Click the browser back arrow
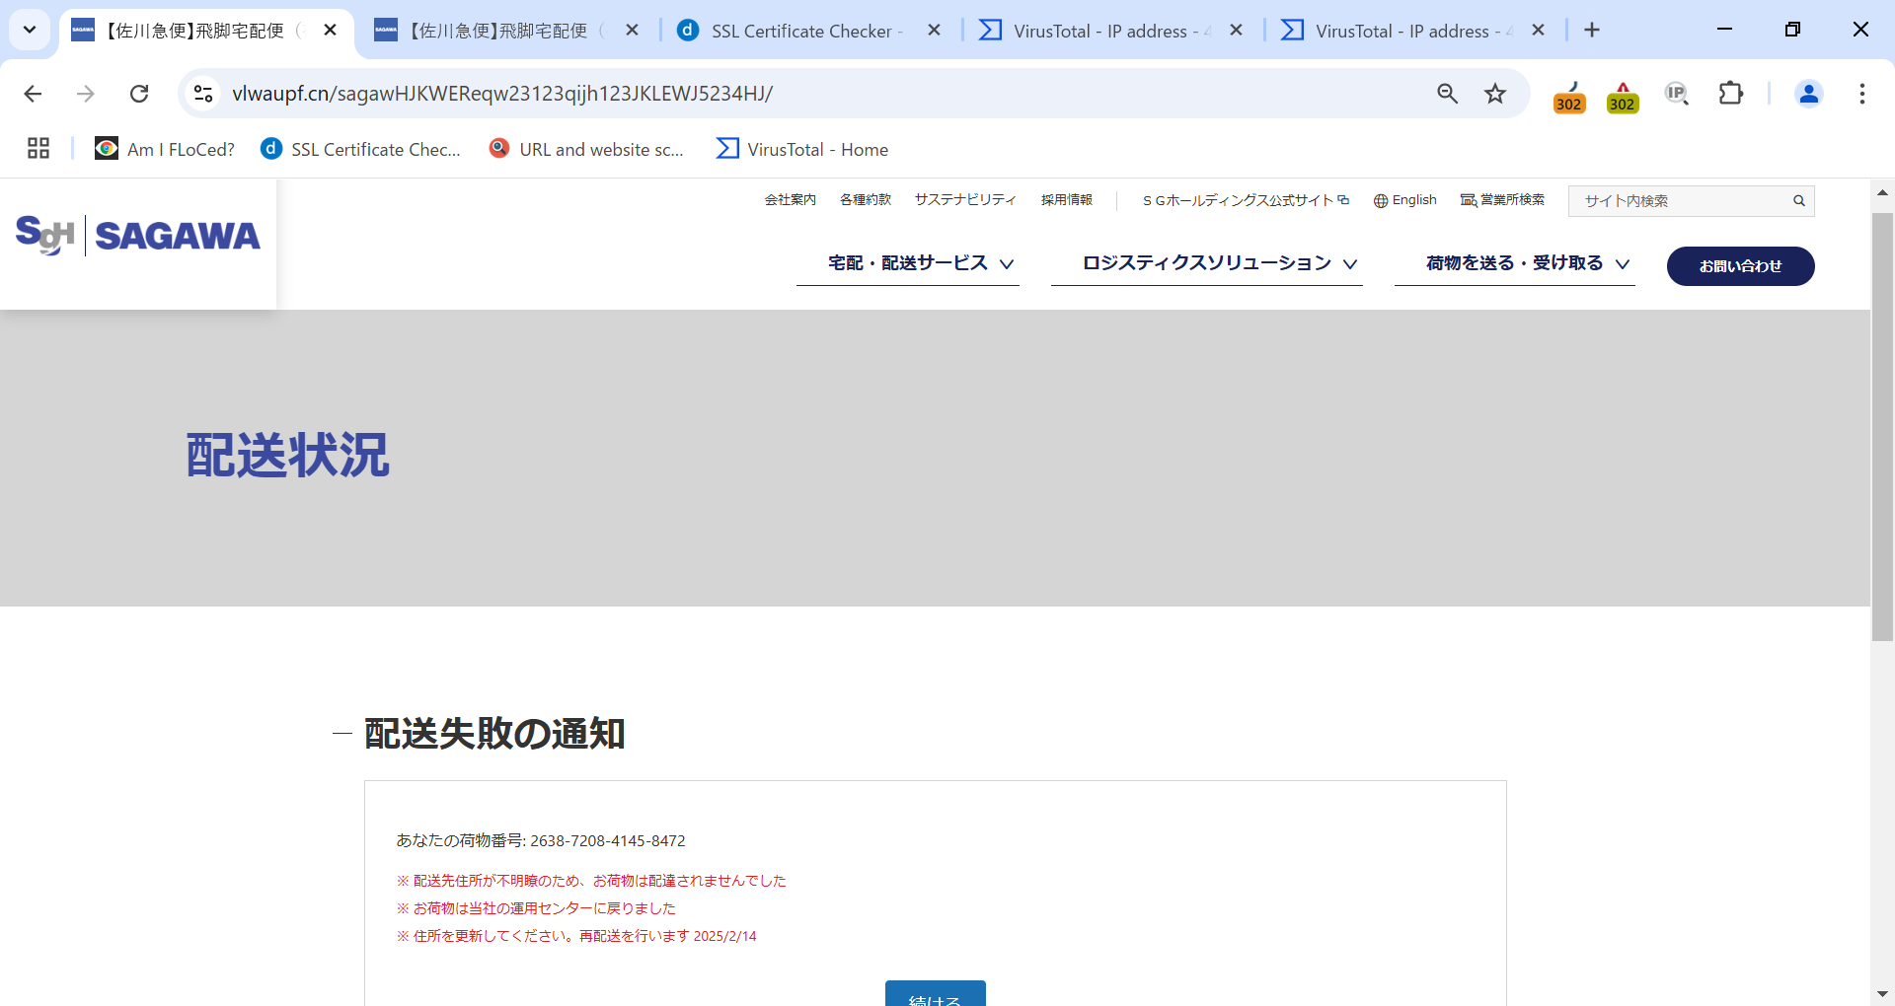 pos(33,94)
